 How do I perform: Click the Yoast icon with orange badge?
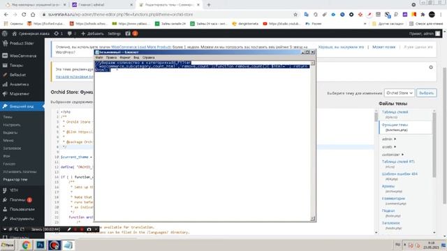131,33
